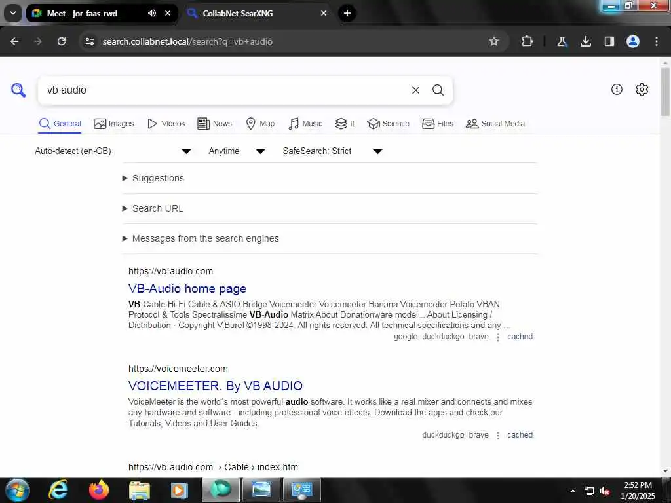Bookmark this page with star icon

click(x=494, y=41)
